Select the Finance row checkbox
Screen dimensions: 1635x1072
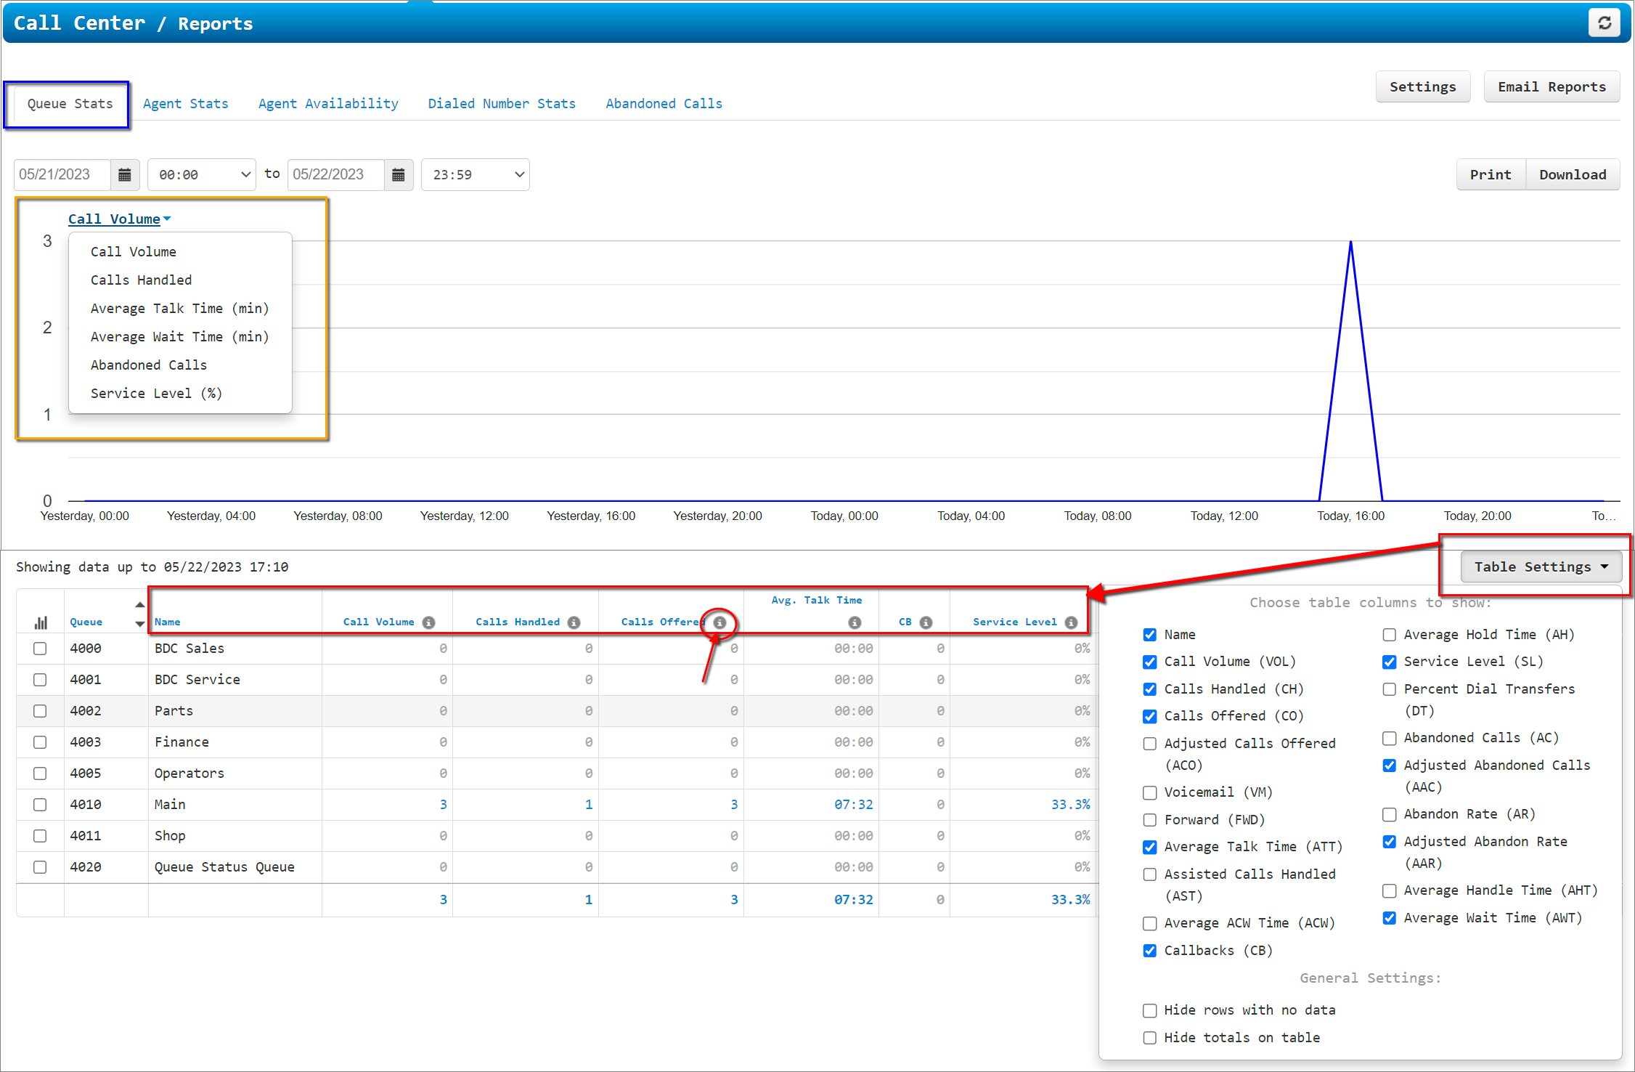coord(40,742)
